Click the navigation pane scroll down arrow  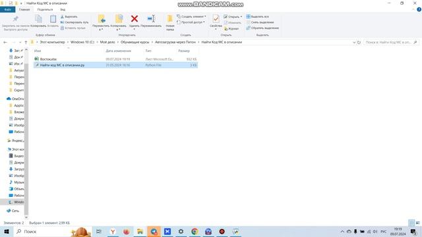[x=26, y=217]
